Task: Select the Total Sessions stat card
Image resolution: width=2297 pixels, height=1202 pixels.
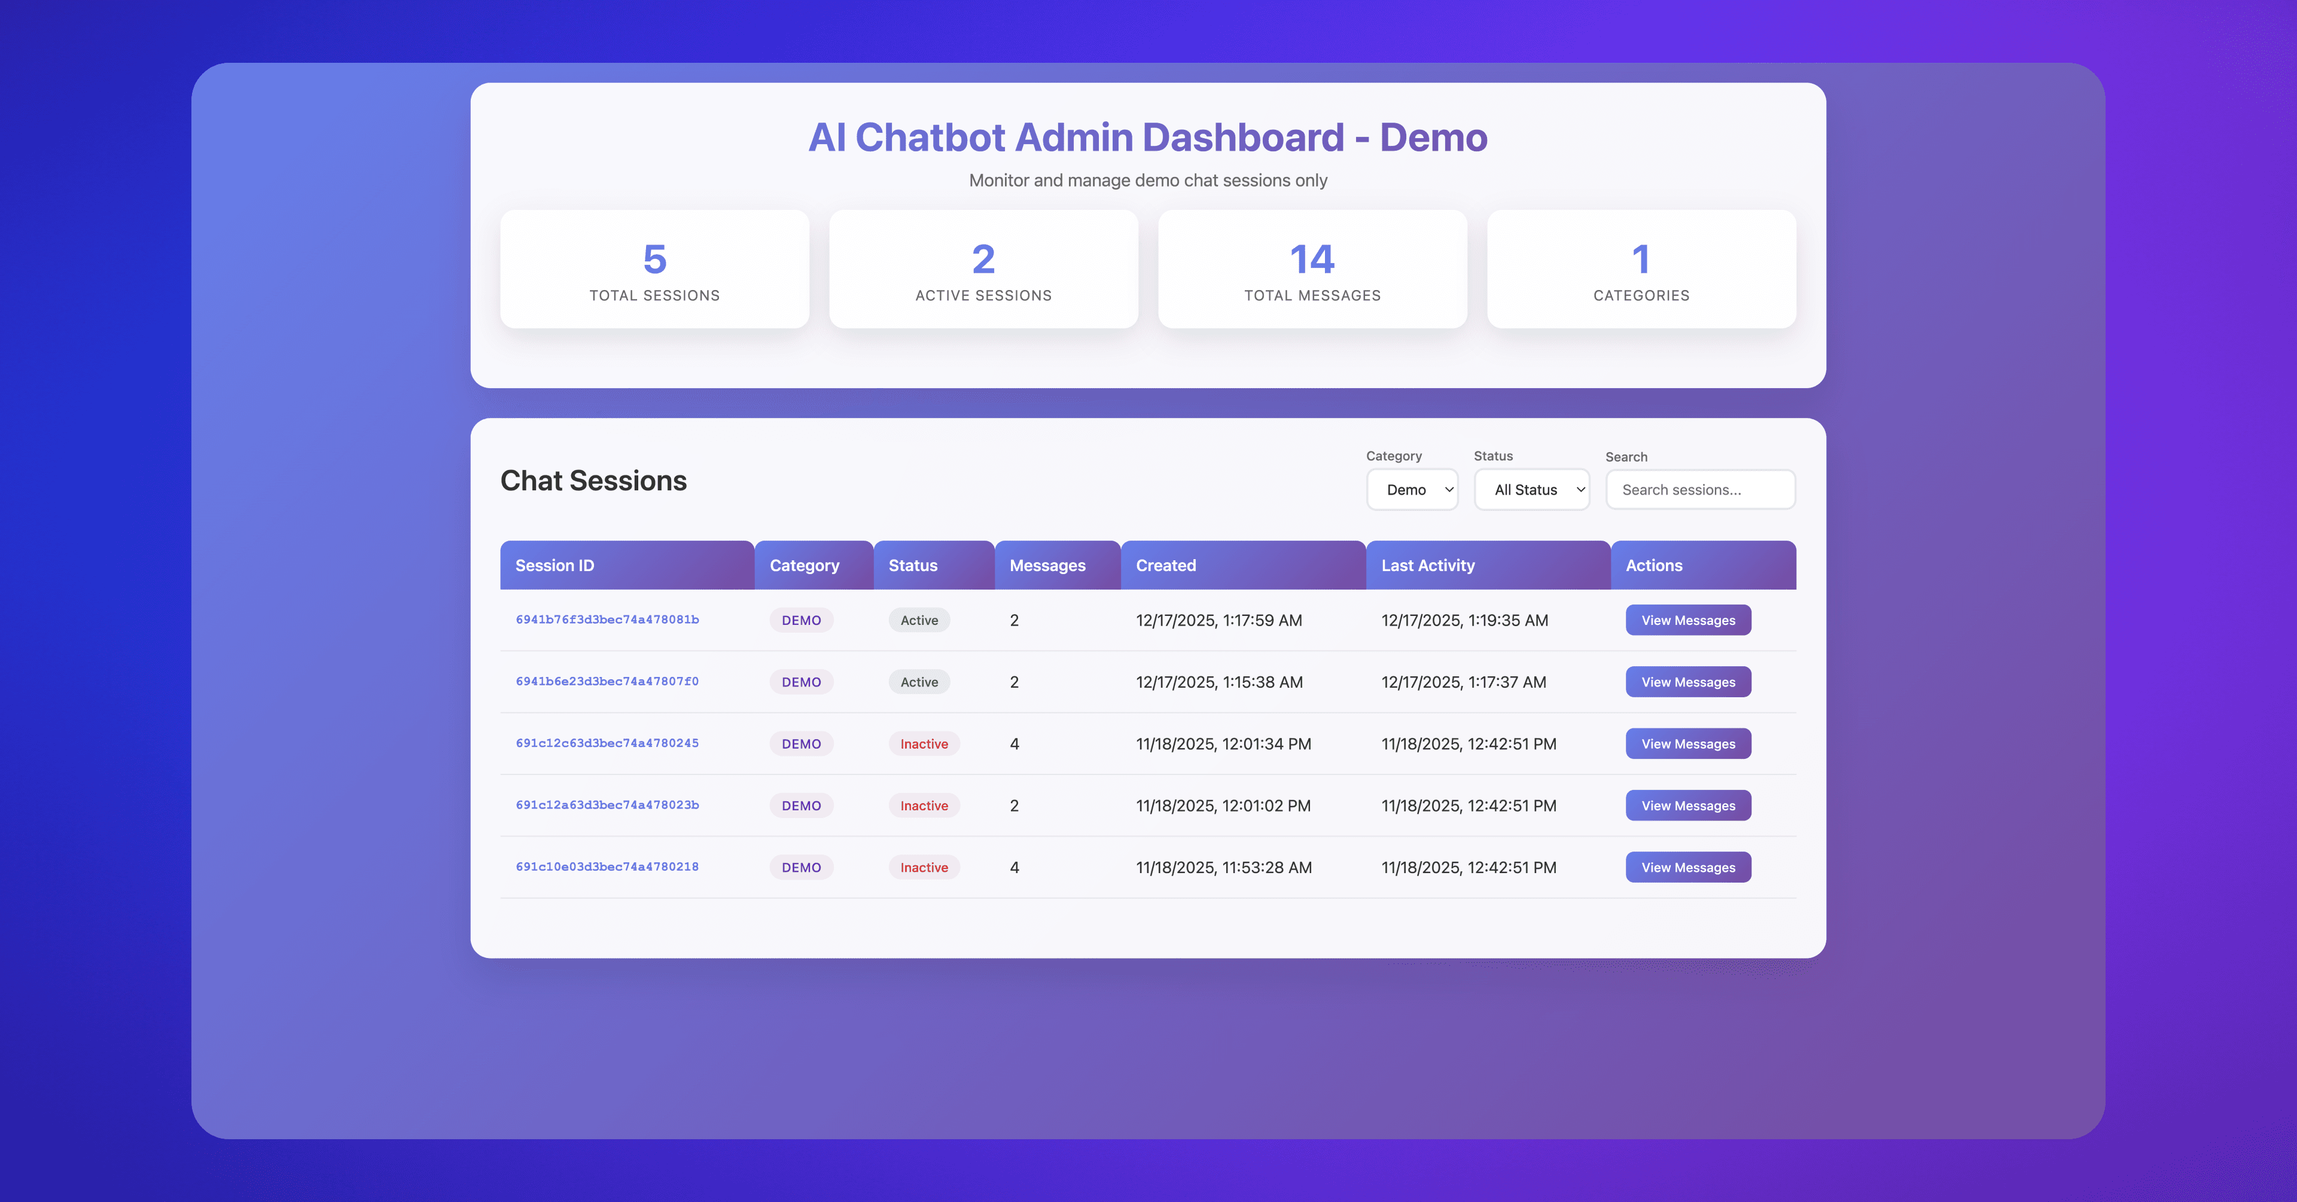Action: (654, 269)
